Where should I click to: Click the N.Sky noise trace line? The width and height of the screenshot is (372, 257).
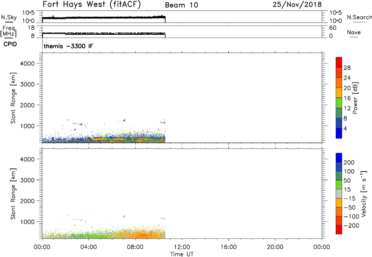pos(104,18)
